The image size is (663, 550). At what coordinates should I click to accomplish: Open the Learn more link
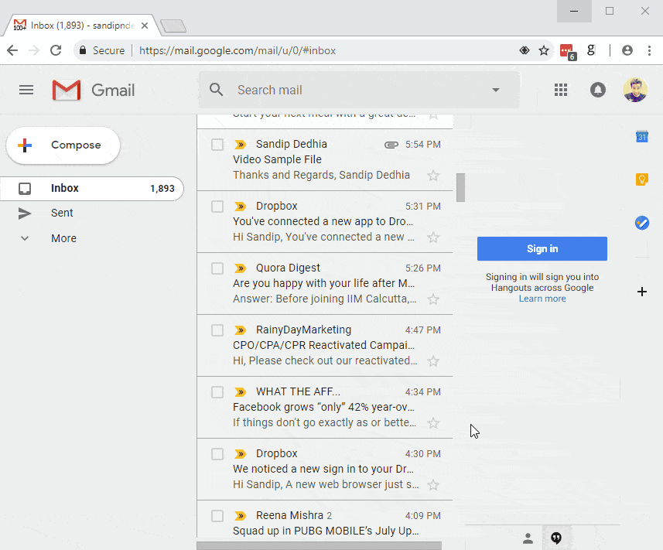tap(542, 299)
